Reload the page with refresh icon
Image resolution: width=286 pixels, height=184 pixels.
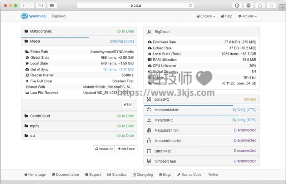tap(191, 5)
